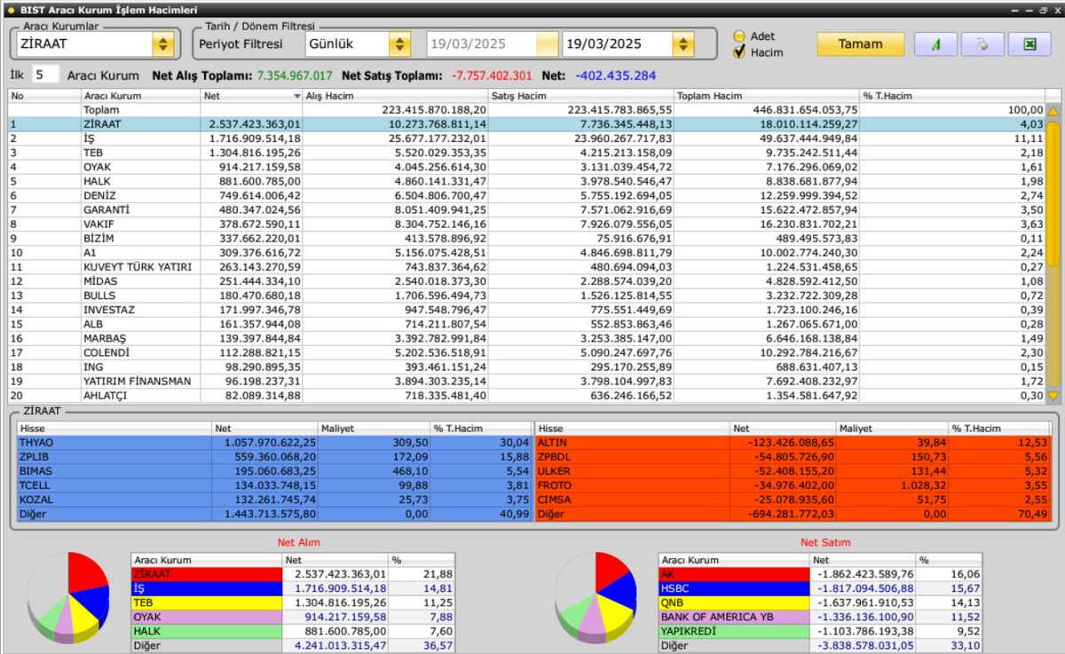This screenshot has height=654, width=1065.
Task: Select the COLENDİ row
Action: tap(526, 352)
